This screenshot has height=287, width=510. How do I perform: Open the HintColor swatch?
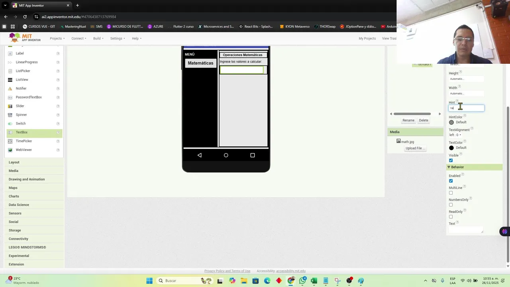click(451, 122)
